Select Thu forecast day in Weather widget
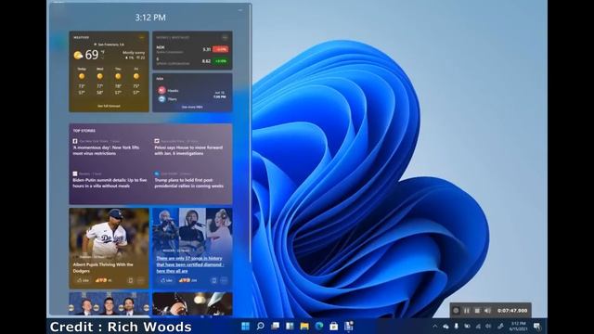The height and width of the screenshot is (334, 594). [x=118, y=81]
